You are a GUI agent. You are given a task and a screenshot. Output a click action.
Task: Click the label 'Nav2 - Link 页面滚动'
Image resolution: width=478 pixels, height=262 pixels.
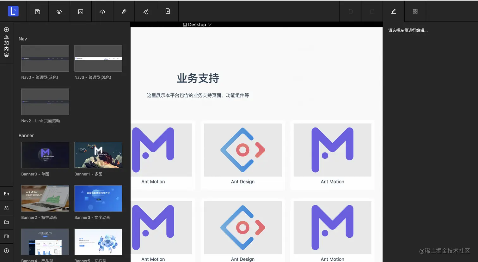(x=40, y=121)
